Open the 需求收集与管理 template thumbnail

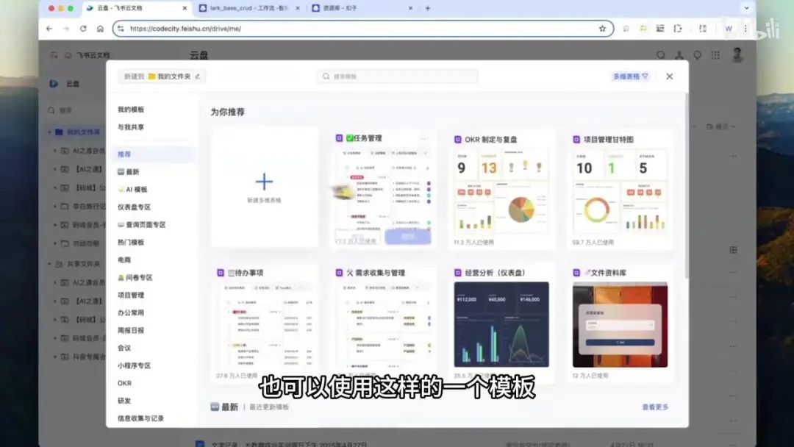[383, 324]
